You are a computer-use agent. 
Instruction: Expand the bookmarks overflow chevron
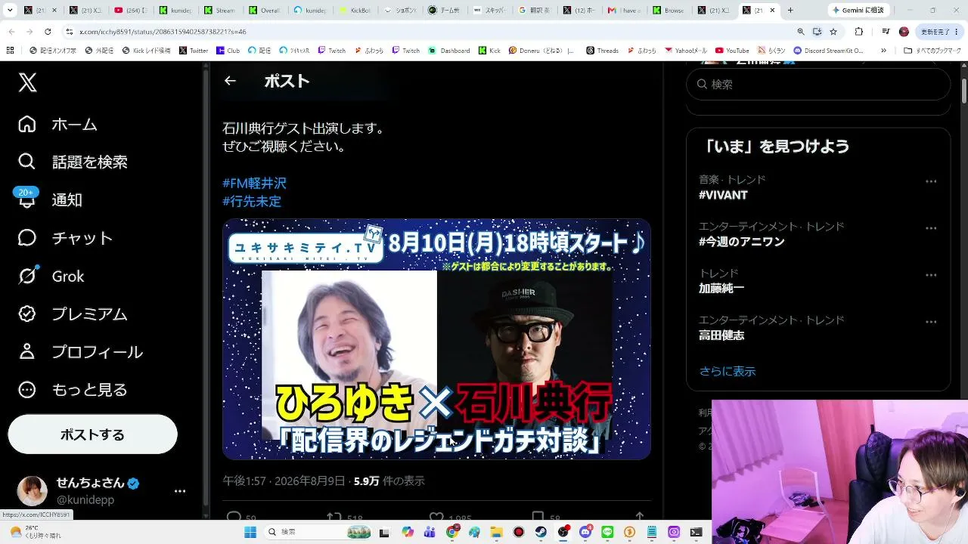click(883, 51)
